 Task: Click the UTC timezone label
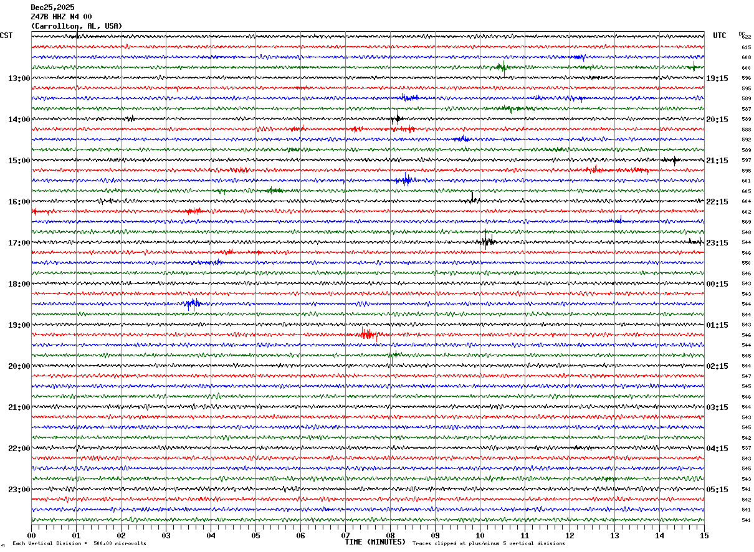720,36
